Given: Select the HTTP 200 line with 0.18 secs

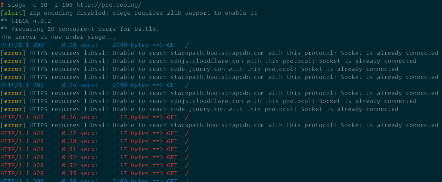Looking at the screenshot, I should (x=95, y=45).
